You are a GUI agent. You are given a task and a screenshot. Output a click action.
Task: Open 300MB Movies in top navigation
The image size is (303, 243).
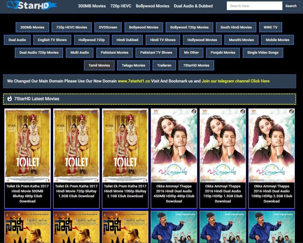pos(92,6)
